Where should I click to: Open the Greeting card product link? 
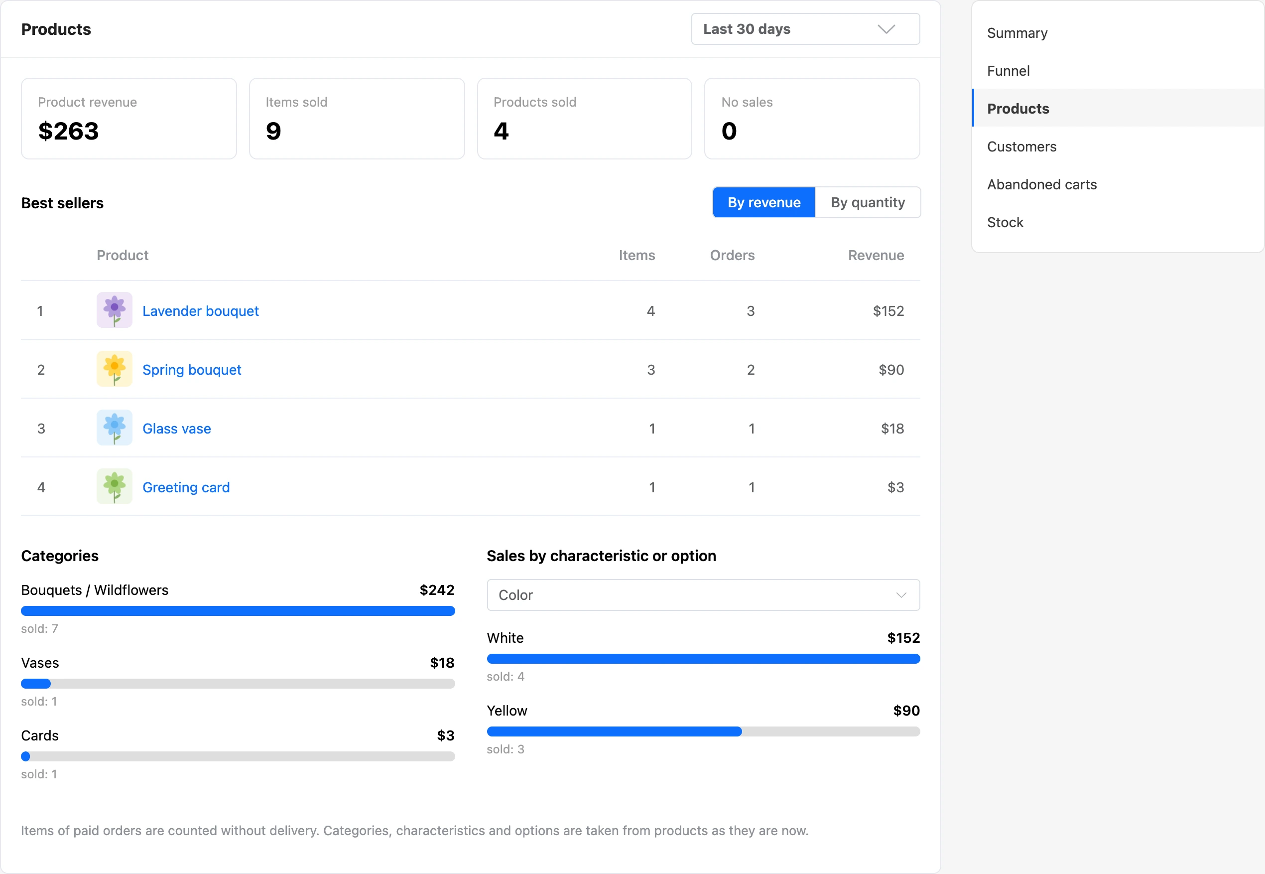[x=186, y=487]
